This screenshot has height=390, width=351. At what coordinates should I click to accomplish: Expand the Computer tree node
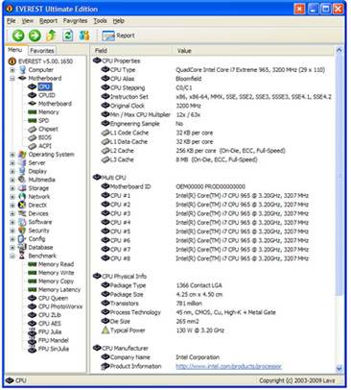click(x=12, y=70)
